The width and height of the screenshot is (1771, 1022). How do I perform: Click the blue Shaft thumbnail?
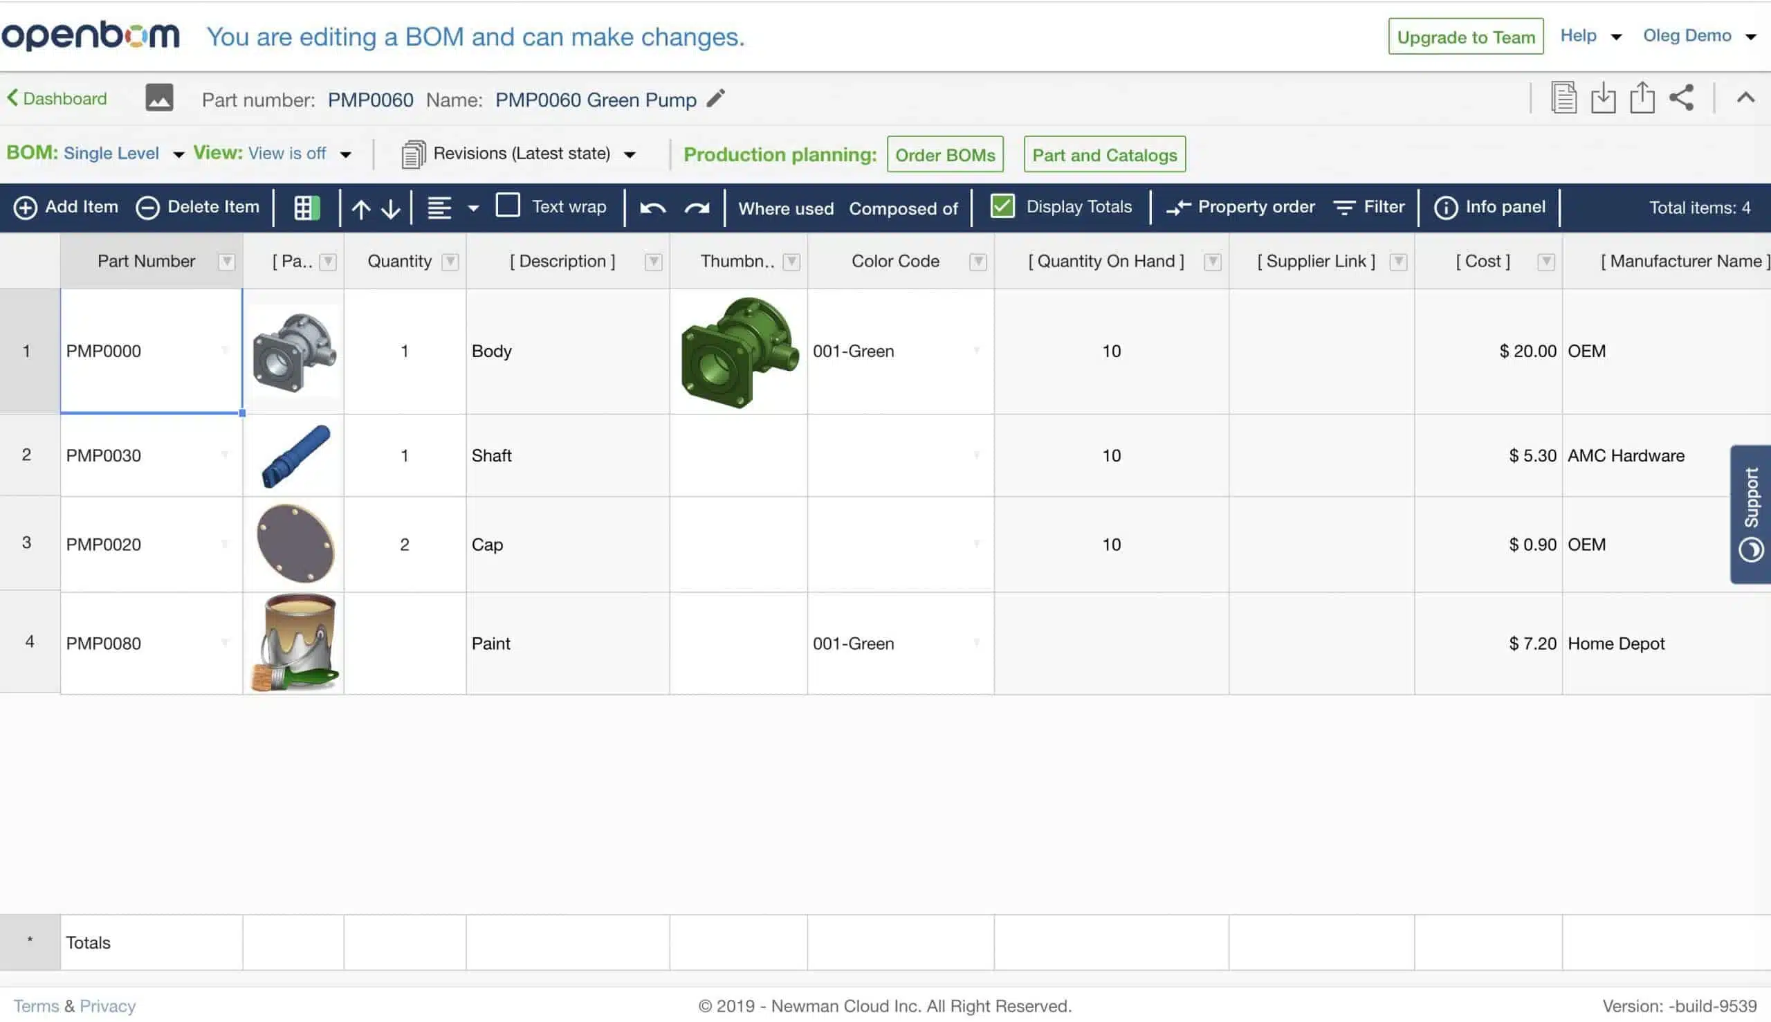point(295,455)
